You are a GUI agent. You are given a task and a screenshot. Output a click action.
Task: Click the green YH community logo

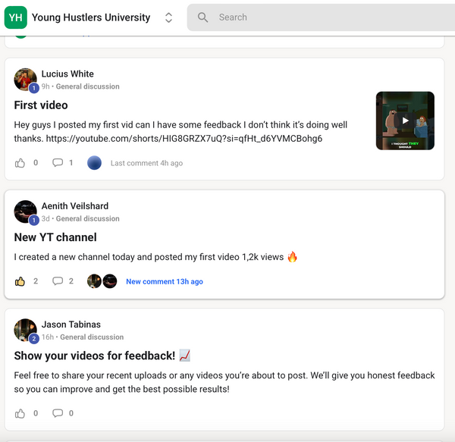pyautogui.click(x=16, y=17)
